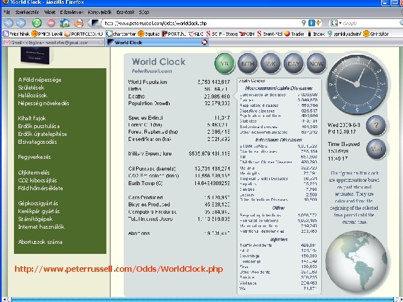Open the GHtükör bookmark

click(x=376, y=34)
